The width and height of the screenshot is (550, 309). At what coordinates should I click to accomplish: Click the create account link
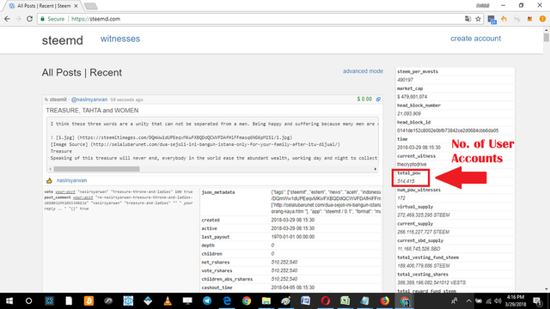click(475, 39)
